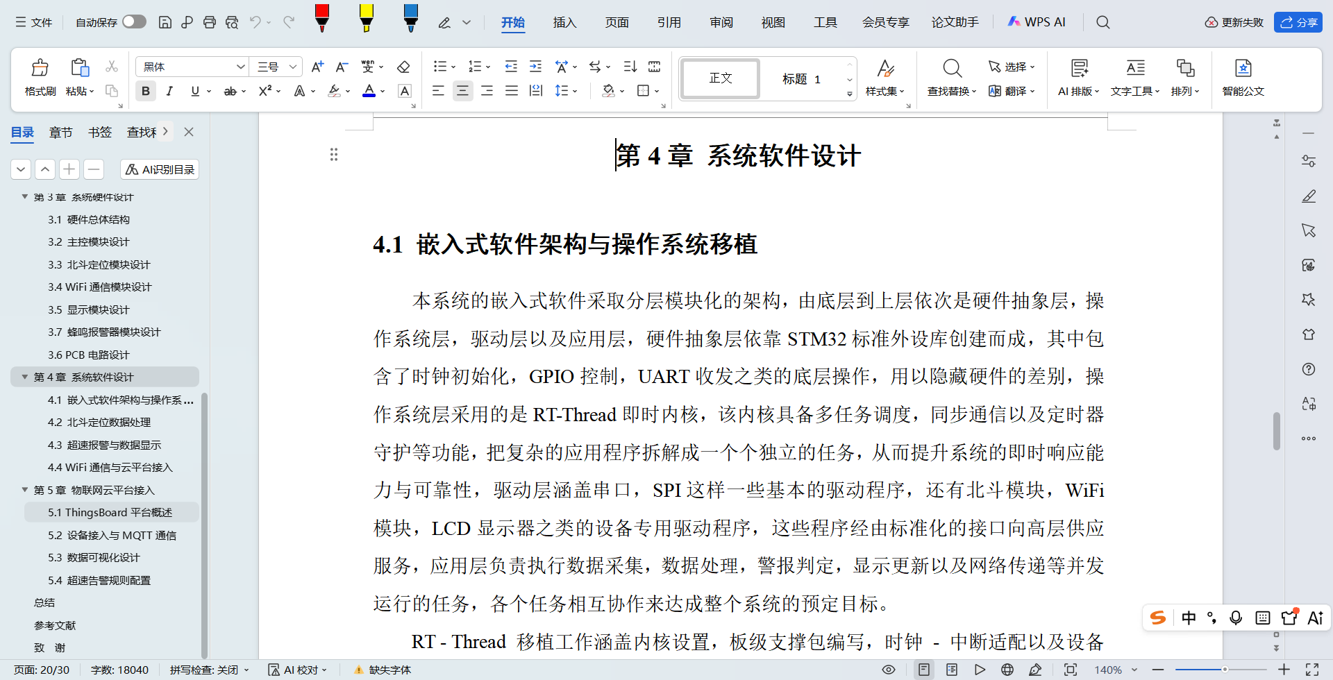Click the Align right icon
This screenshot has width=1333, height=680.
pos(487,91)
